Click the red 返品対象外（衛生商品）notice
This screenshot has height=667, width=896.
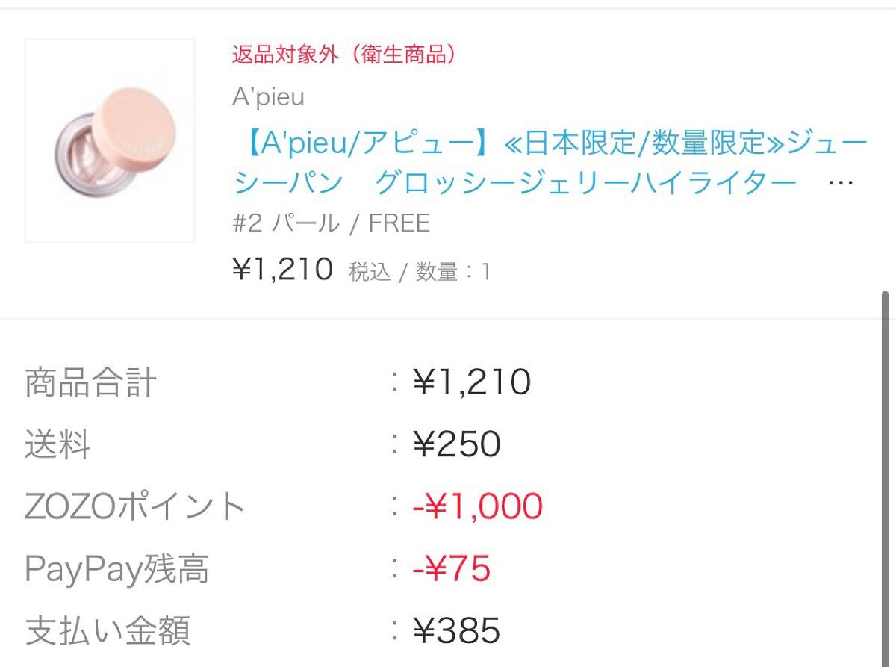point(343,55)
